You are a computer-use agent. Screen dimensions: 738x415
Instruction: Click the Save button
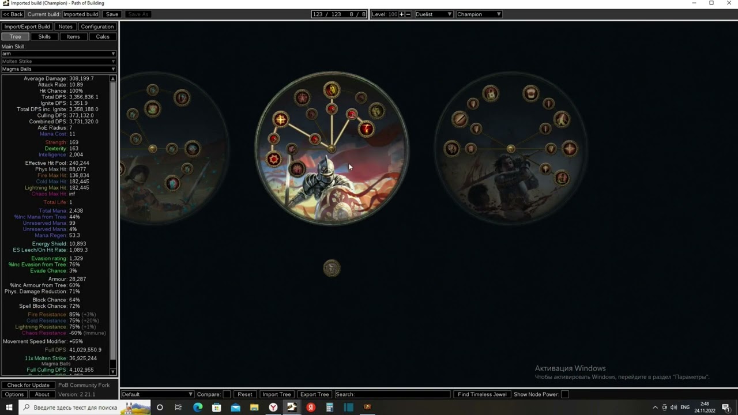point(112,14)
